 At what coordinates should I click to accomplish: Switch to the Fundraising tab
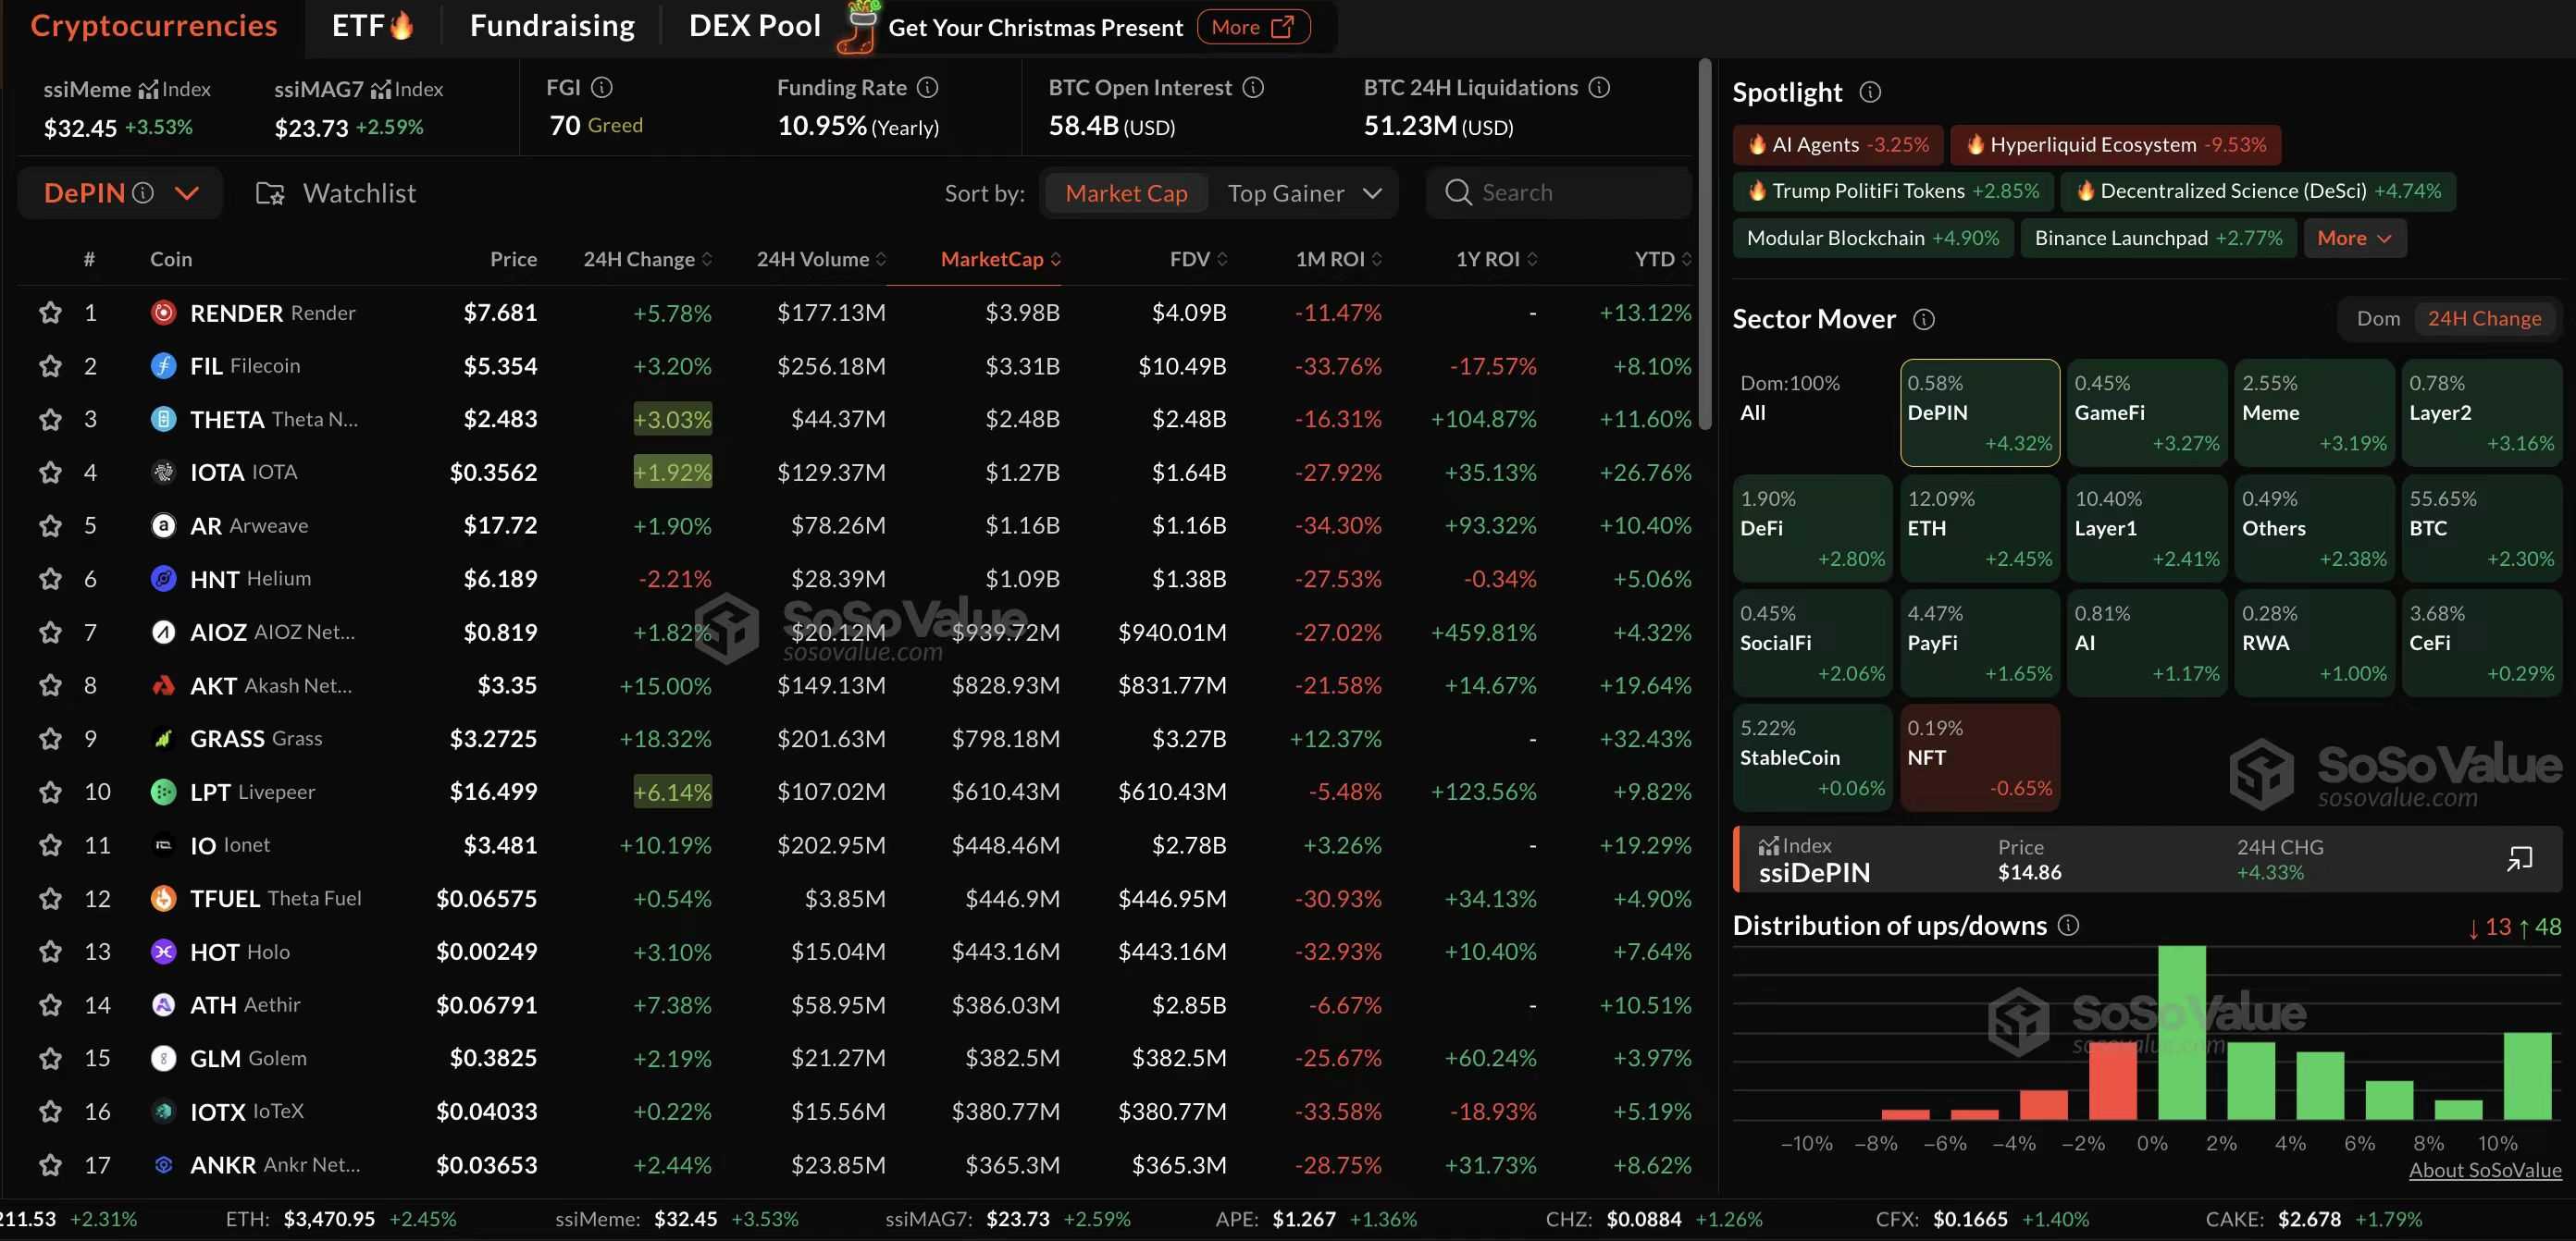pos(552,26)
